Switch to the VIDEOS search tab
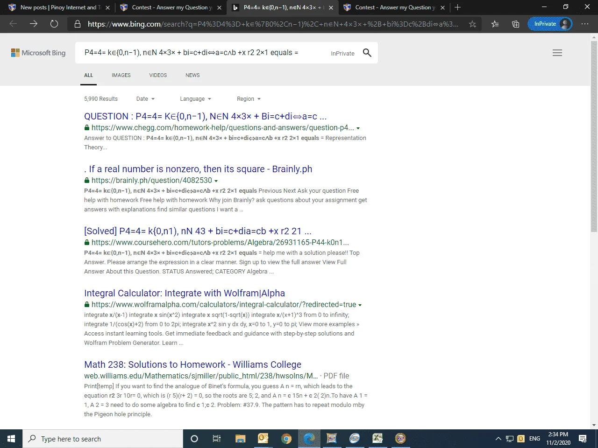 point(158,75)
